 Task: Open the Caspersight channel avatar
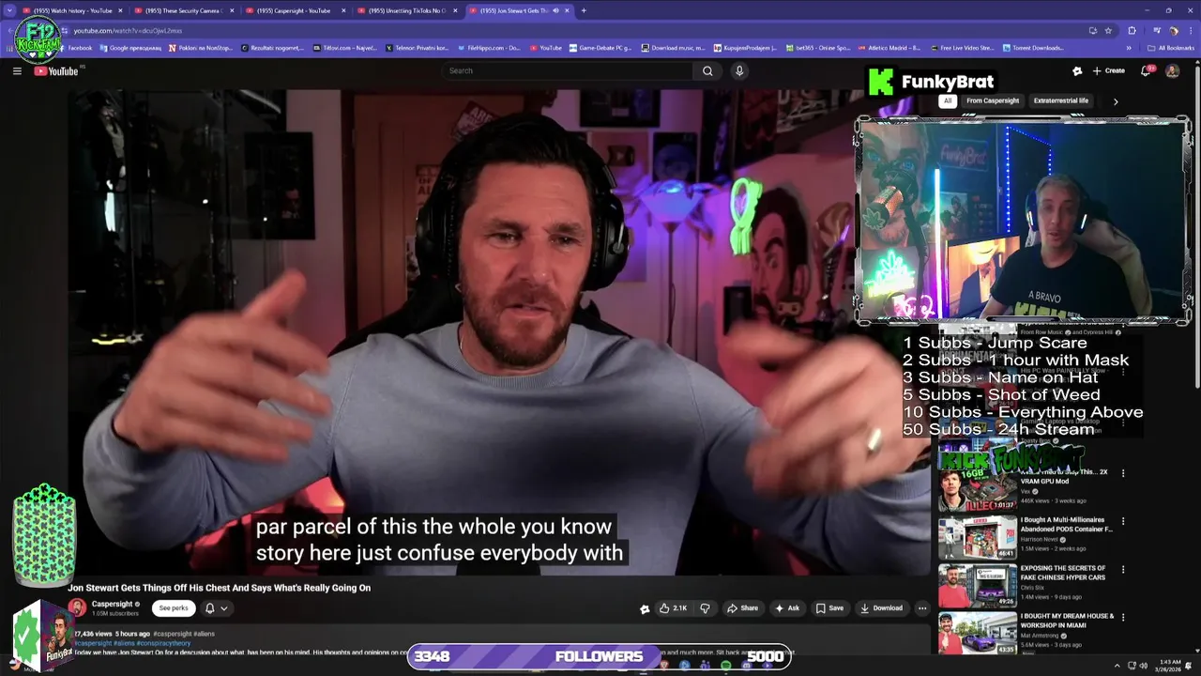click(x=77, y=607)
